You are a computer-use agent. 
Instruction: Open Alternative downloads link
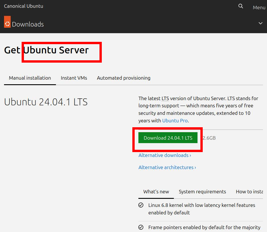coord(165,155)
